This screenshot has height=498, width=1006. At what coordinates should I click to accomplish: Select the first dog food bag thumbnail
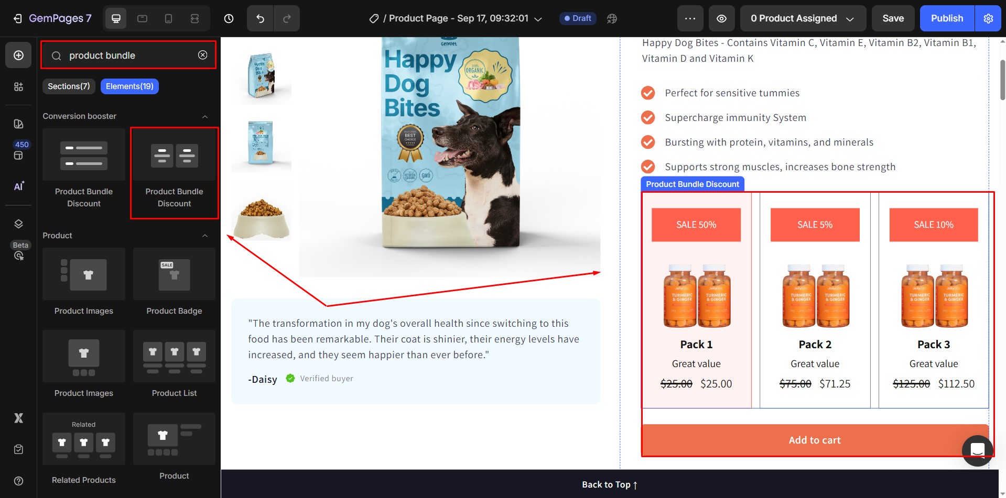261,74
